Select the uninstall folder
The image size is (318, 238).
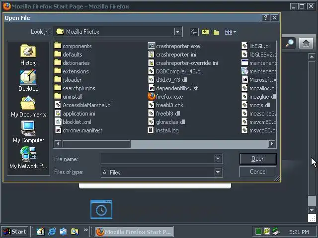69,97
